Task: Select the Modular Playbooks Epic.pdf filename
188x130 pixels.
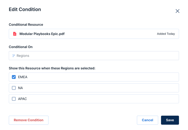Action: (42, 34)
